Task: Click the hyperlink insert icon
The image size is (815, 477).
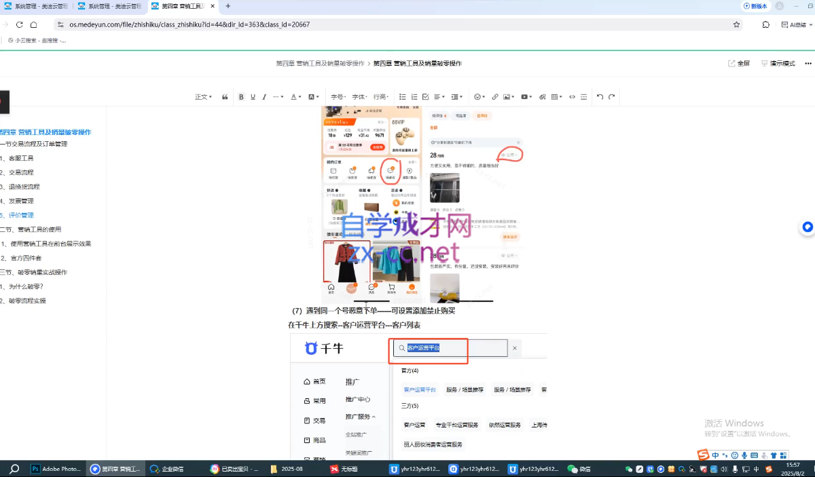Action: (x=495, y=97)
